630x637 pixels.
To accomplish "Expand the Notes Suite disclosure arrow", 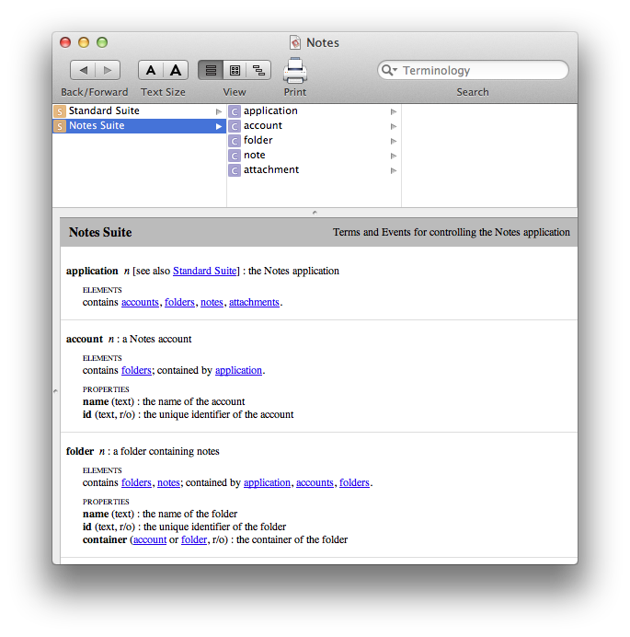I will coord(219,126).
